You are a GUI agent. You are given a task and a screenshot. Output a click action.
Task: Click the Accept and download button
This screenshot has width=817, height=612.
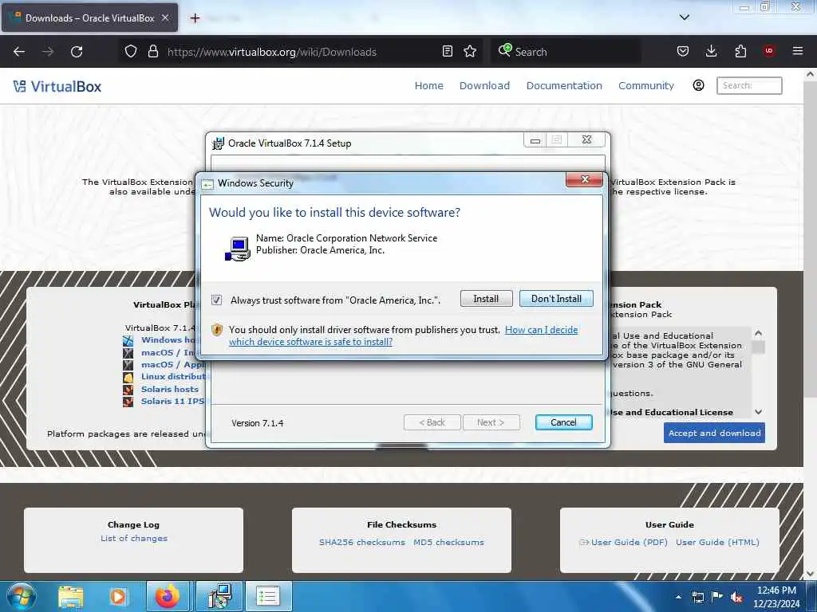(x=714, y=433)
